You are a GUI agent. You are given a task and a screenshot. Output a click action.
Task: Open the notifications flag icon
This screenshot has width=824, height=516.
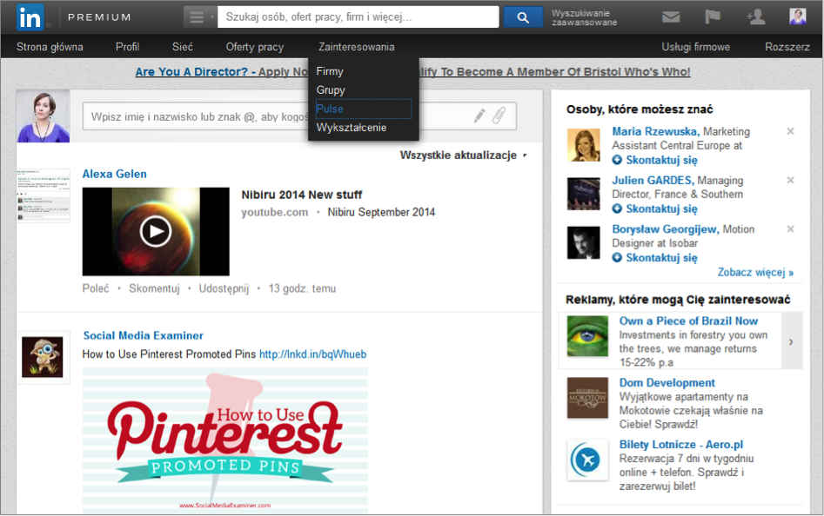[x=712, y=17]
